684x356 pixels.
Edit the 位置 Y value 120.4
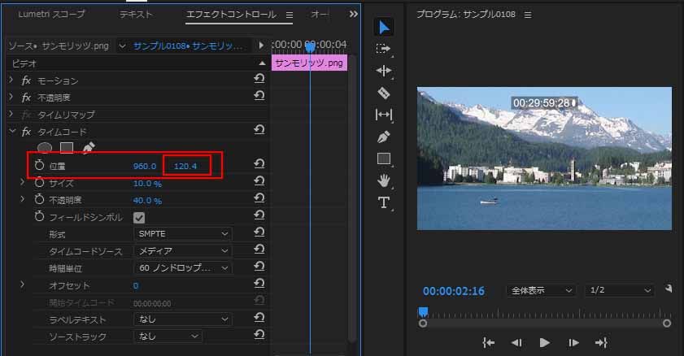[185, 166]
